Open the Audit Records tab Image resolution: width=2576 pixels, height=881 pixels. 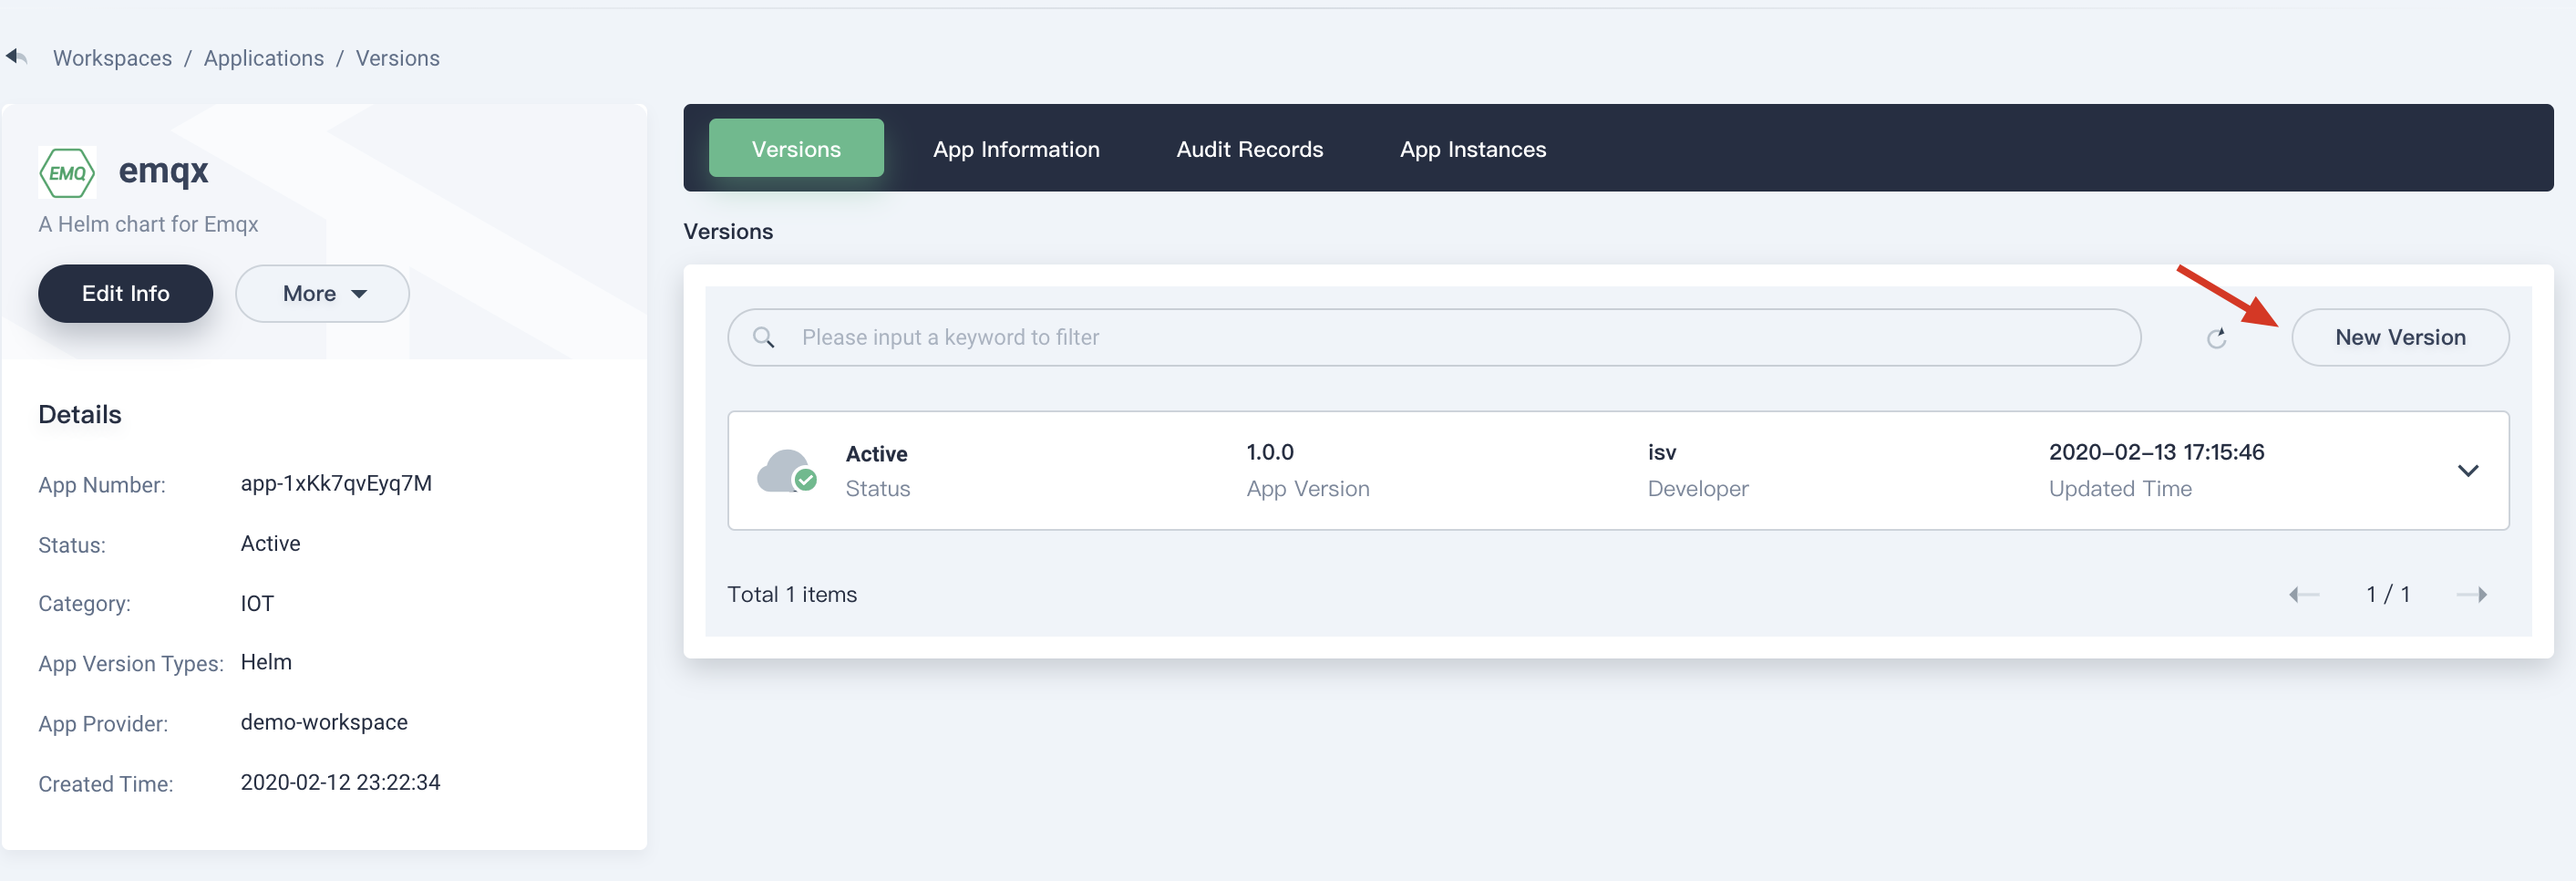tap(1249, 149)
